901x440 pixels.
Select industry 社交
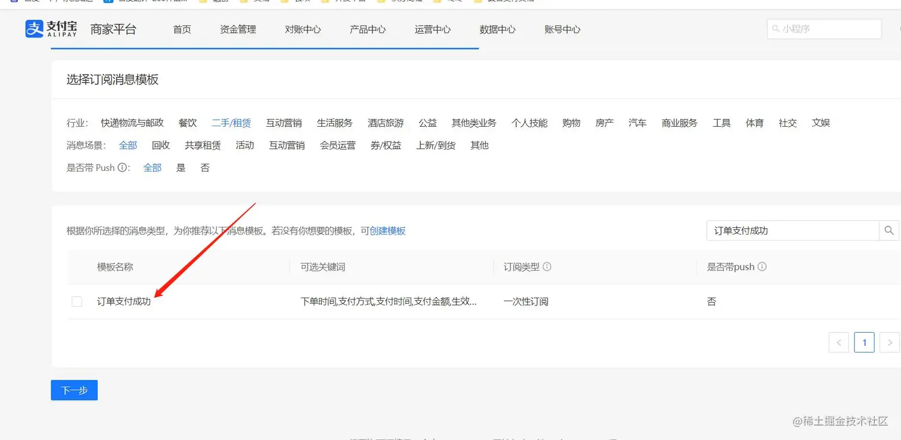[788, 123]
